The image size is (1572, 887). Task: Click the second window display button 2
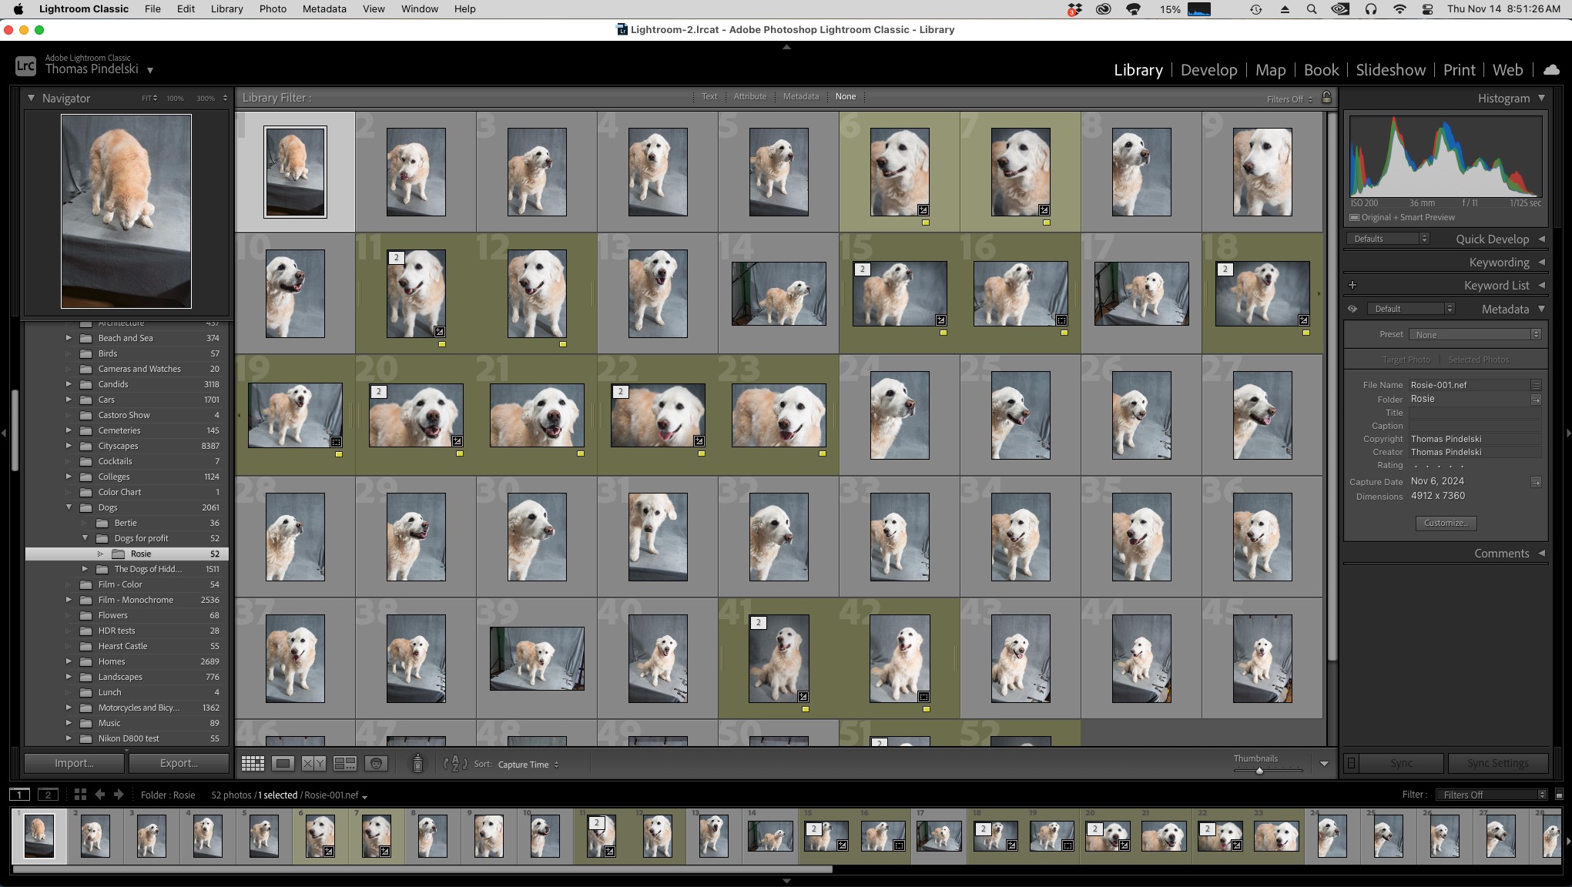click(x=48, y=795)
